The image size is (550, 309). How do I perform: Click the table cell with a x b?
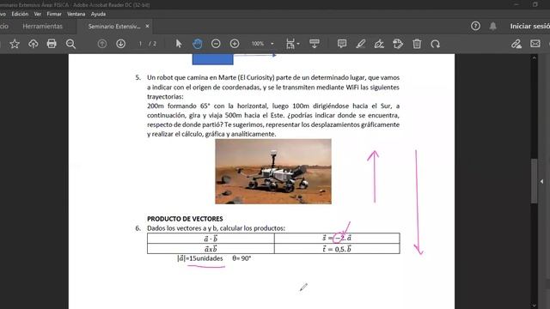point(211,249)
